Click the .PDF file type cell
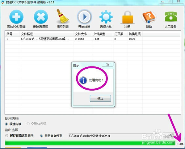185x149 pixels. (x=96, y=39)
